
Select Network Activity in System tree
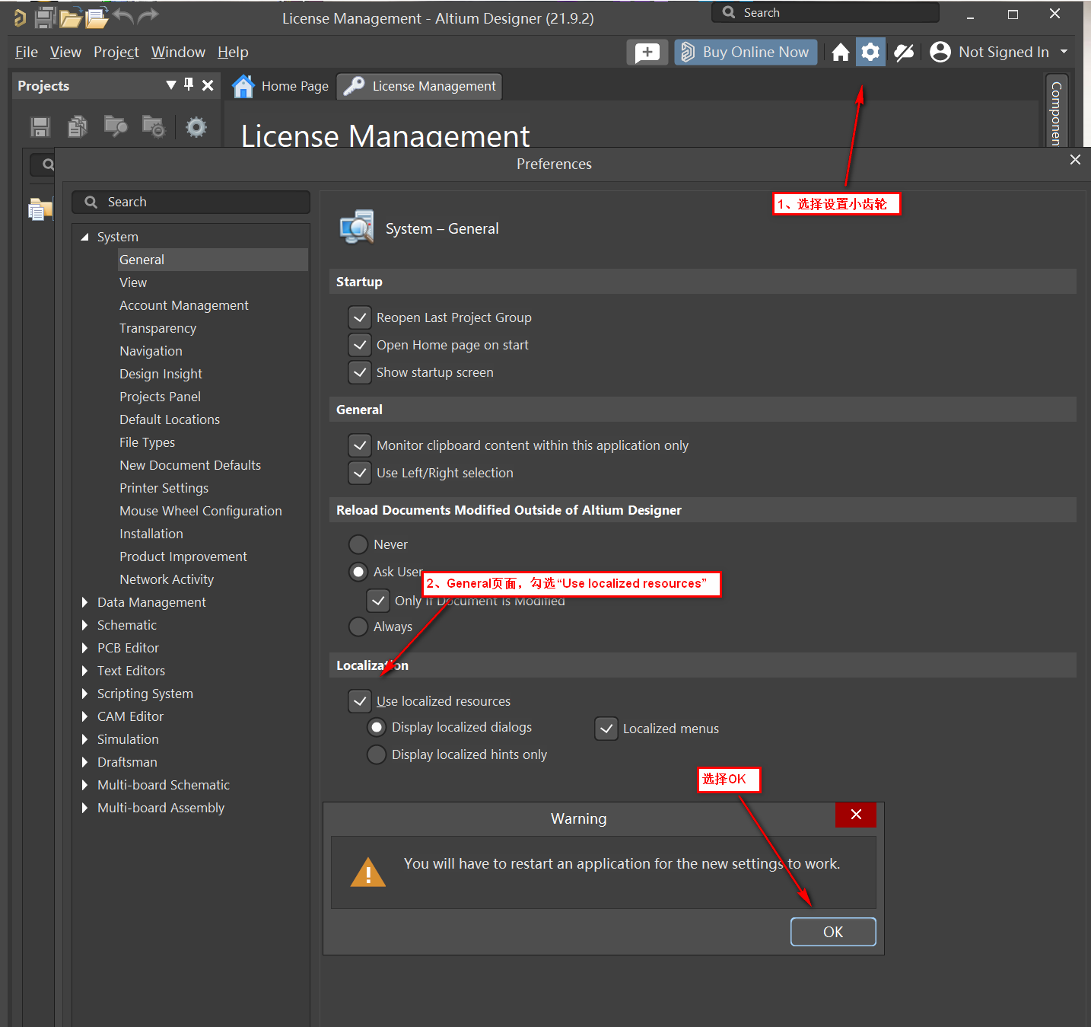click(x=167, y=579)
